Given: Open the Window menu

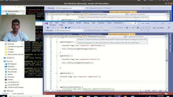Looking at the screenshot, I should coord(53,25).
